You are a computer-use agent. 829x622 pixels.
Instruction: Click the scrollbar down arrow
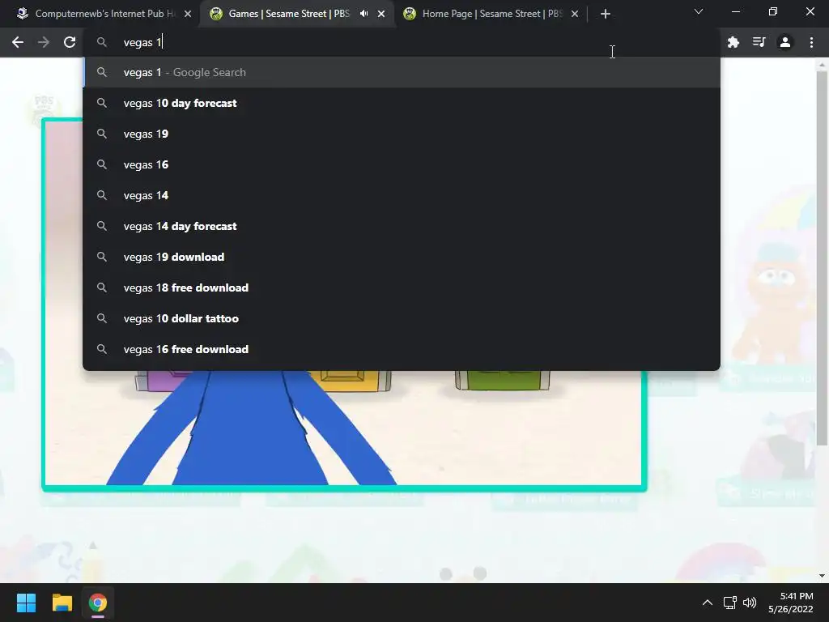click(x=822, y=576)
